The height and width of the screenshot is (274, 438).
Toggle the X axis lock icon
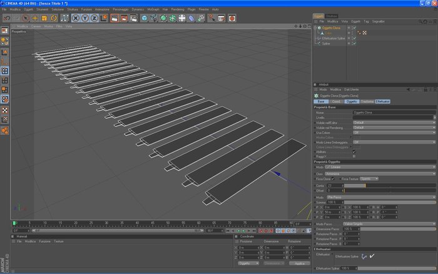point(76,18)
